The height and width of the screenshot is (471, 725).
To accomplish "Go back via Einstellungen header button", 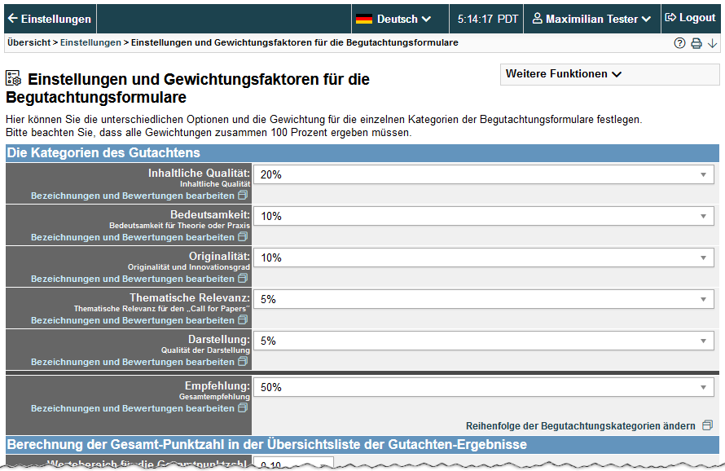I will pyautogui.click(x=50, y=19).
